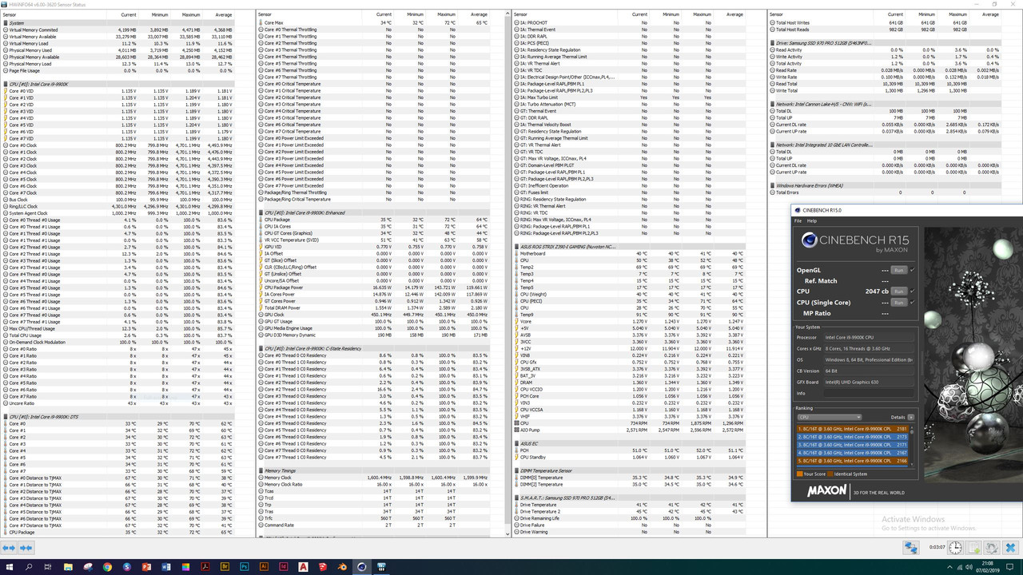Open the HWiNFO report creation icon
This screenshot has width=1023, height=575.
973,547
